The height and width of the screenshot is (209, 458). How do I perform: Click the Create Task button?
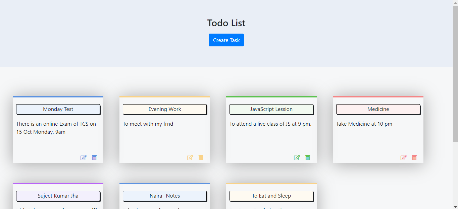tap(226, 40)
